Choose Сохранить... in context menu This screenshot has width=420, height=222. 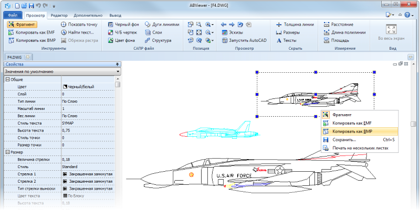[360, 140]
